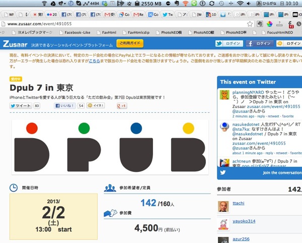Click the DPUB banner image
Screen dimensions: 302x243
[x=110, y=147]
